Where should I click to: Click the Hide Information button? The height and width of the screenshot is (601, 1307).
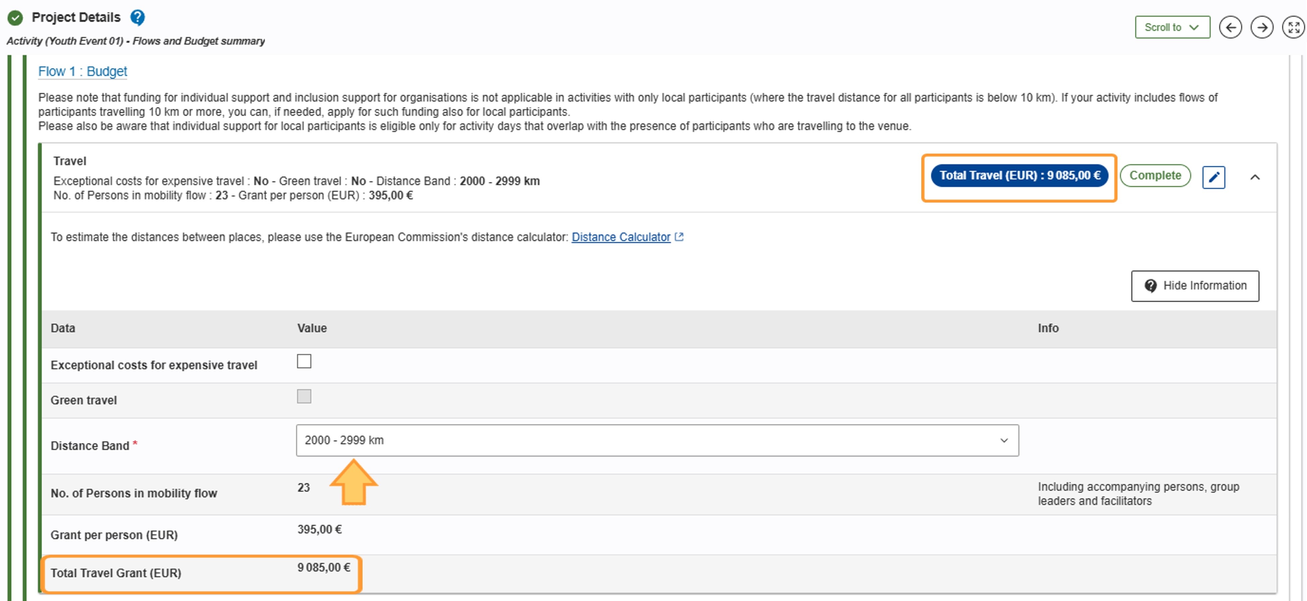coord(1194,286)
